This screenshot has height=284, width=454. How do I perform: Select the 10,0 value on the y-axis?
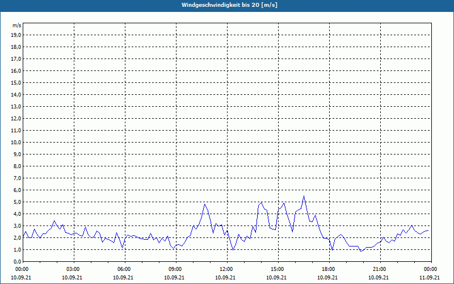pyautogui.click(x=16, y=142)
